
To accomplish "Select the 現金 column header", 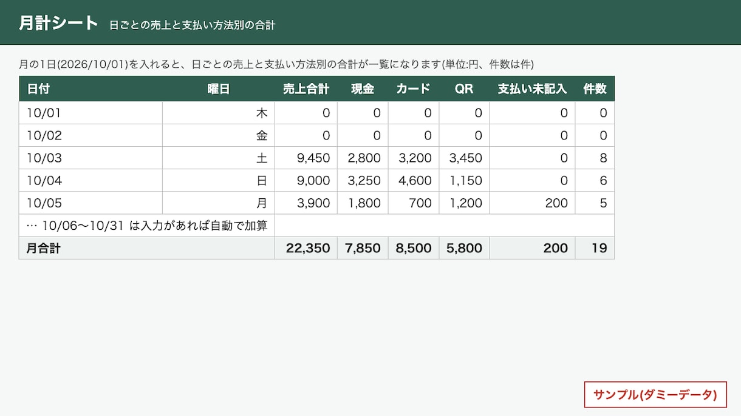I will [363, 89].
